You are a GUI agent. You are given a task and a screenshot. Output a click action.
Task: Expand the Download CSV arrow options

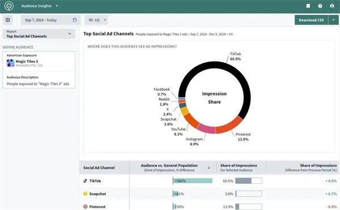[x=334, y=20]
